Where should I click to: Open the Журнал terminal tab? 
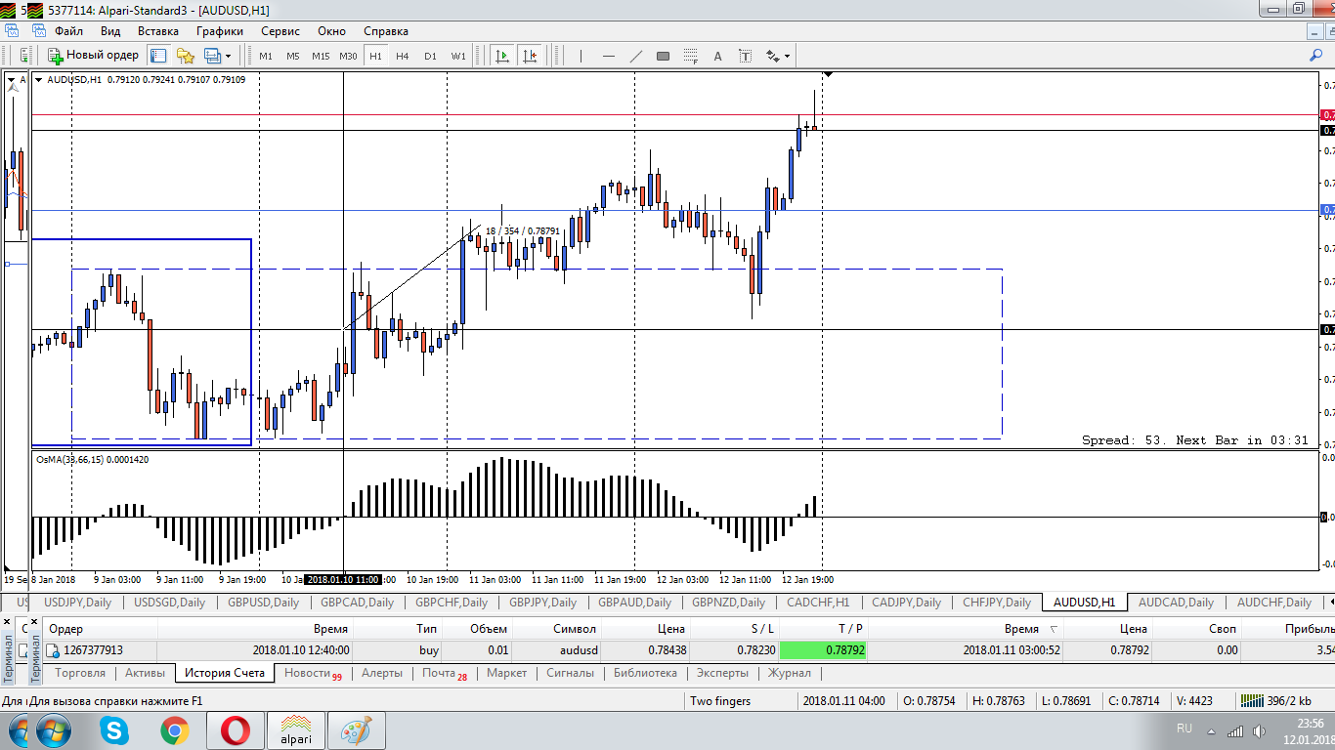pos(790,673)
